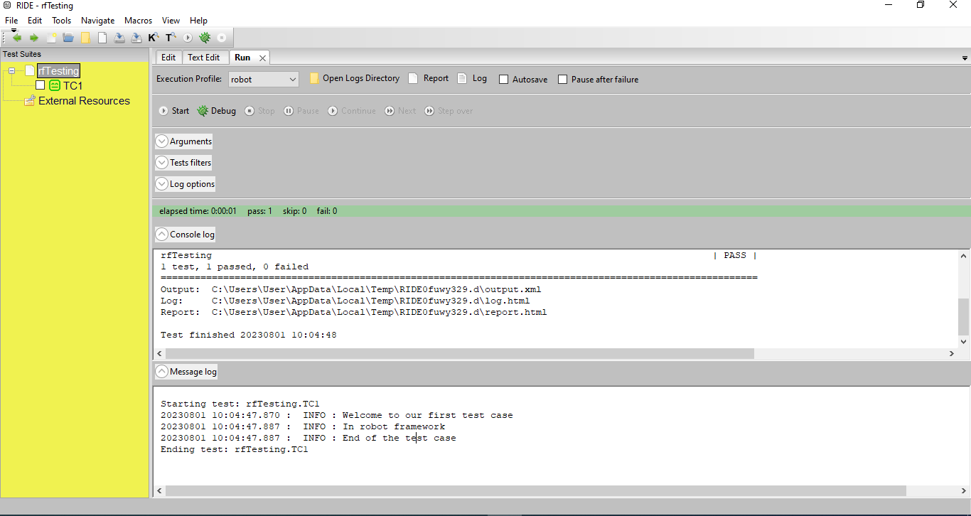The width and height of the screenshot is (971, 516).
Task: Save the current test suite
Action: click(119, 37)
